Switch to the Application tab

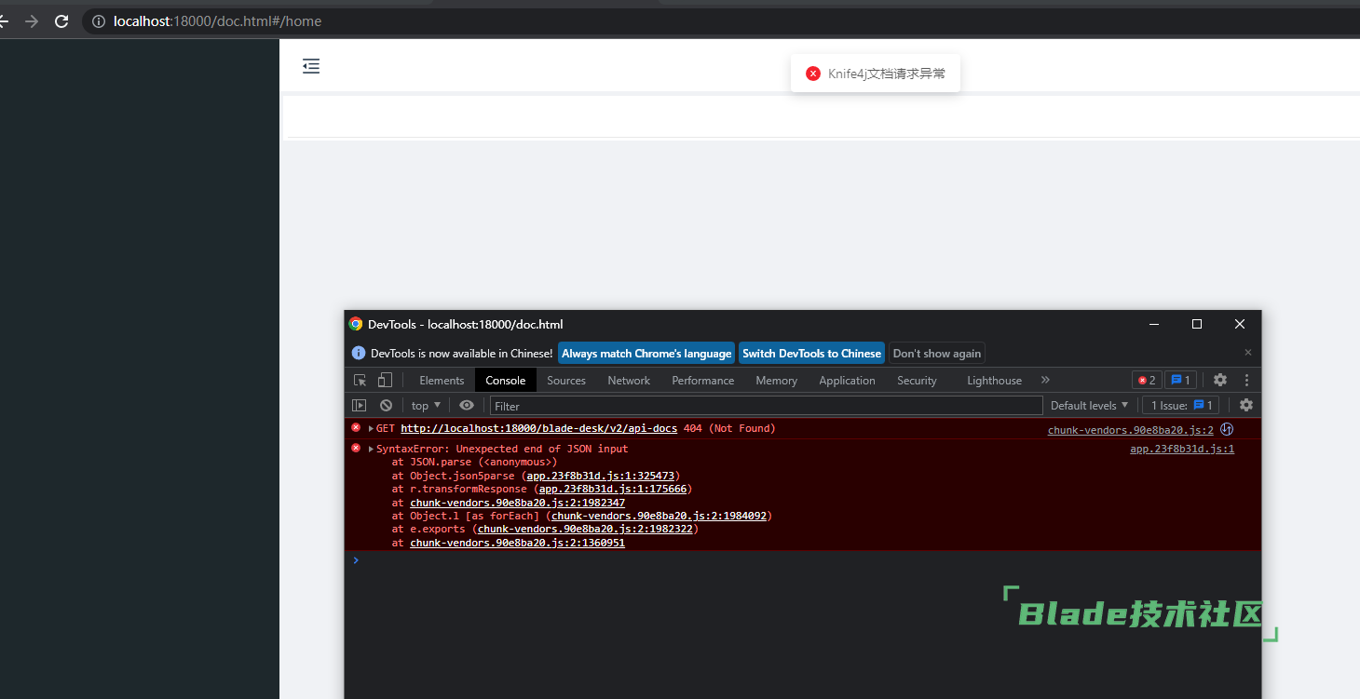tap(847, 380)
